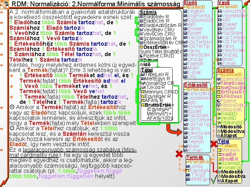Viewport: 250px width, 187px height.
Task: Click the key icon next to EladóID
Action: 185,7
